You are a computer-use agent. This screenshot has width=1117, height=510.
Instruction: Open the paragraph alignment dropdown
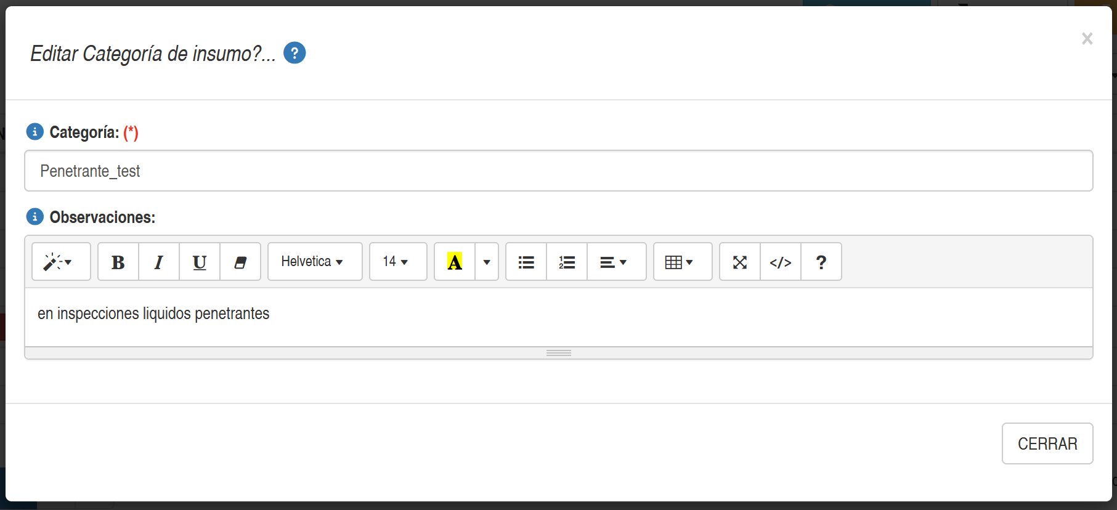[x=616, y=262]
